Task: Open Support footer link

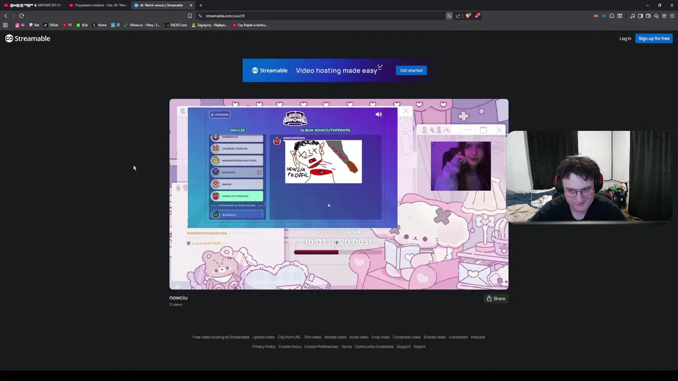Action: coord(404,347)
